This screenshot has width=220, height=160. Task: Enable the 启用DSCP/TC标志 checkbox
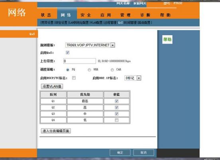point(74,78)
